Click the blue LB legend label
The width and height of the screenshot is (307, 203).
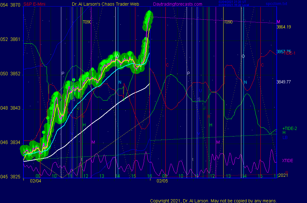pyautogui.click(x=285, y=137)
